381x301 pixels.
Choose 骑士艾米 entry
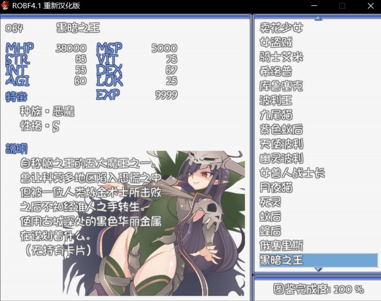281,57
